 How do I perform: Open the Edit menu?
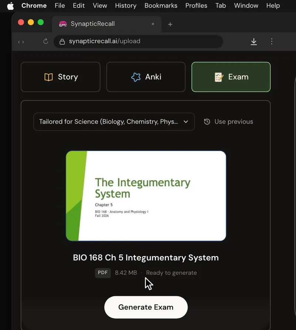pyautogui.click(x=79, y=6)
